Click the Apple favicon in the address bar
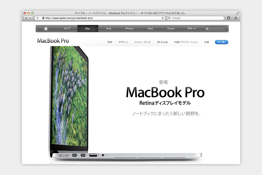Image resolution: width=262 pixels, height=175 pixels. pos(43,18)
